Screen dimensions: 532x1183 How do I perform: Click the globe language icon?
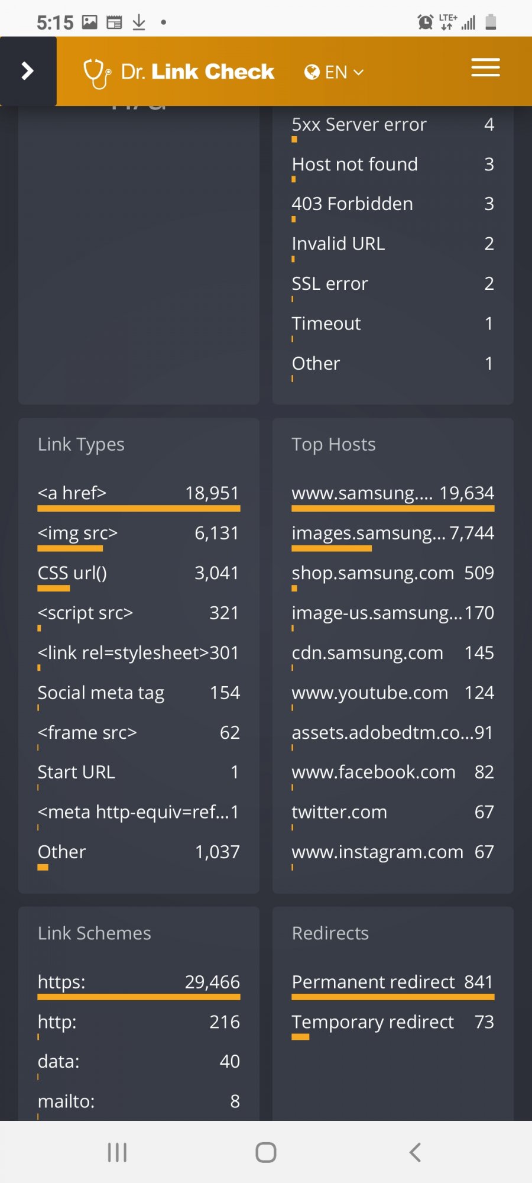(x=312, y=72)
